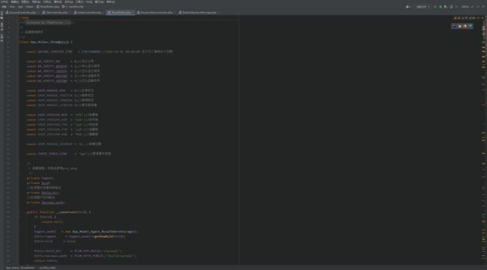Click the green debug bug icon
Screen dimensions: 487x270
tap(441, 7)
